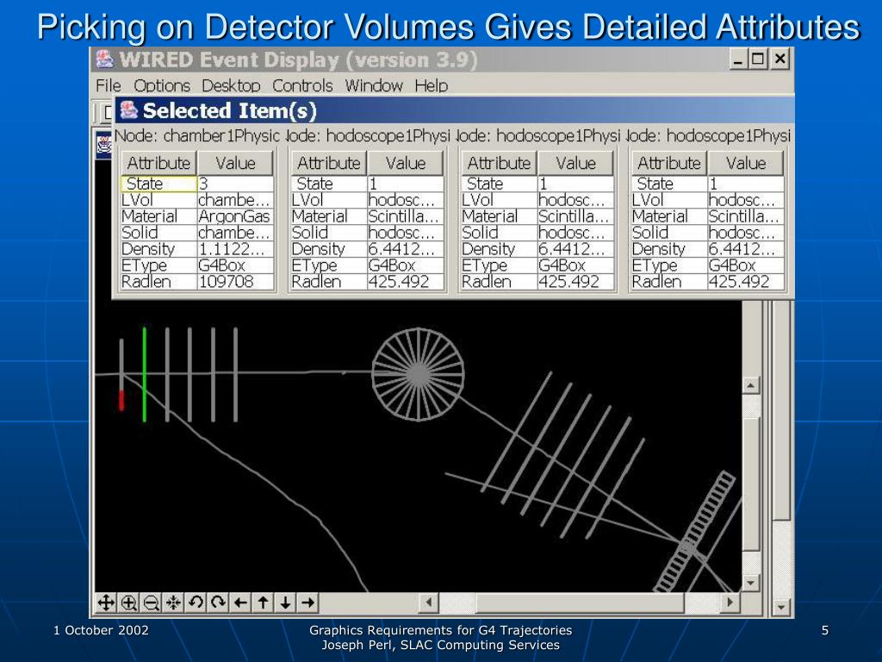The height and width of the screenshot is (662, 882).
Task: Click horizontal scrollbar right arrow
Action: pyautogui.click(x=730, y=603)
